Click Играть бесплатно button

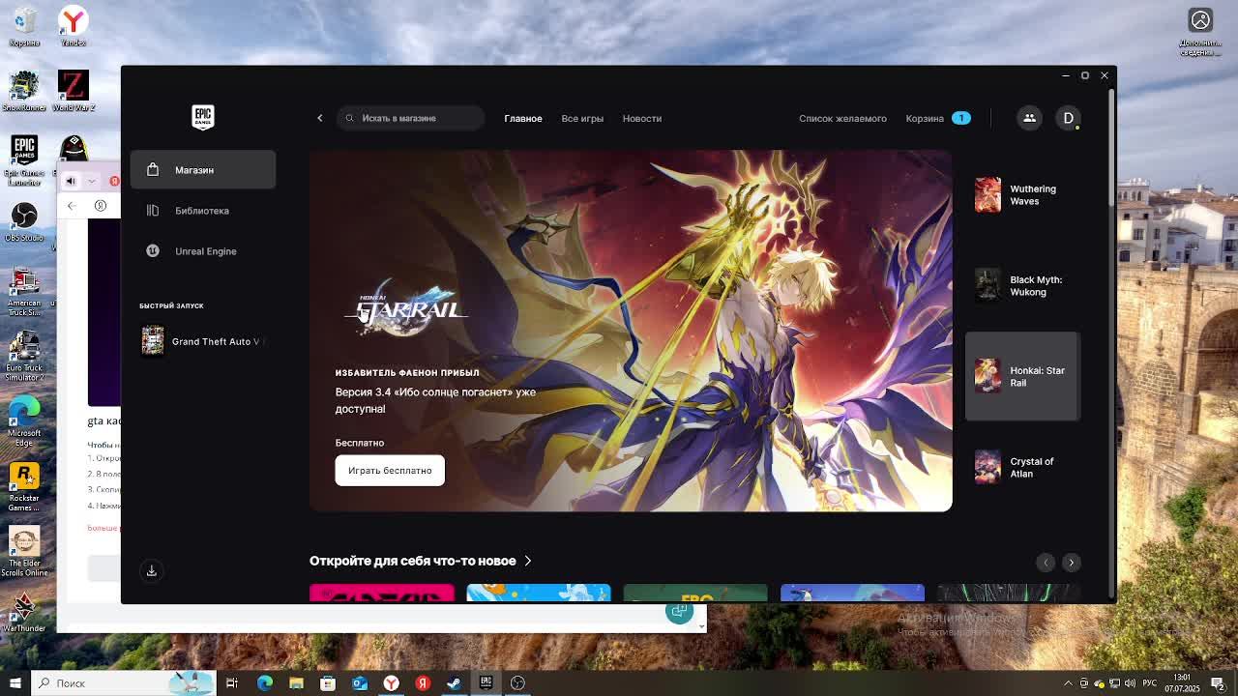(390, 471)
